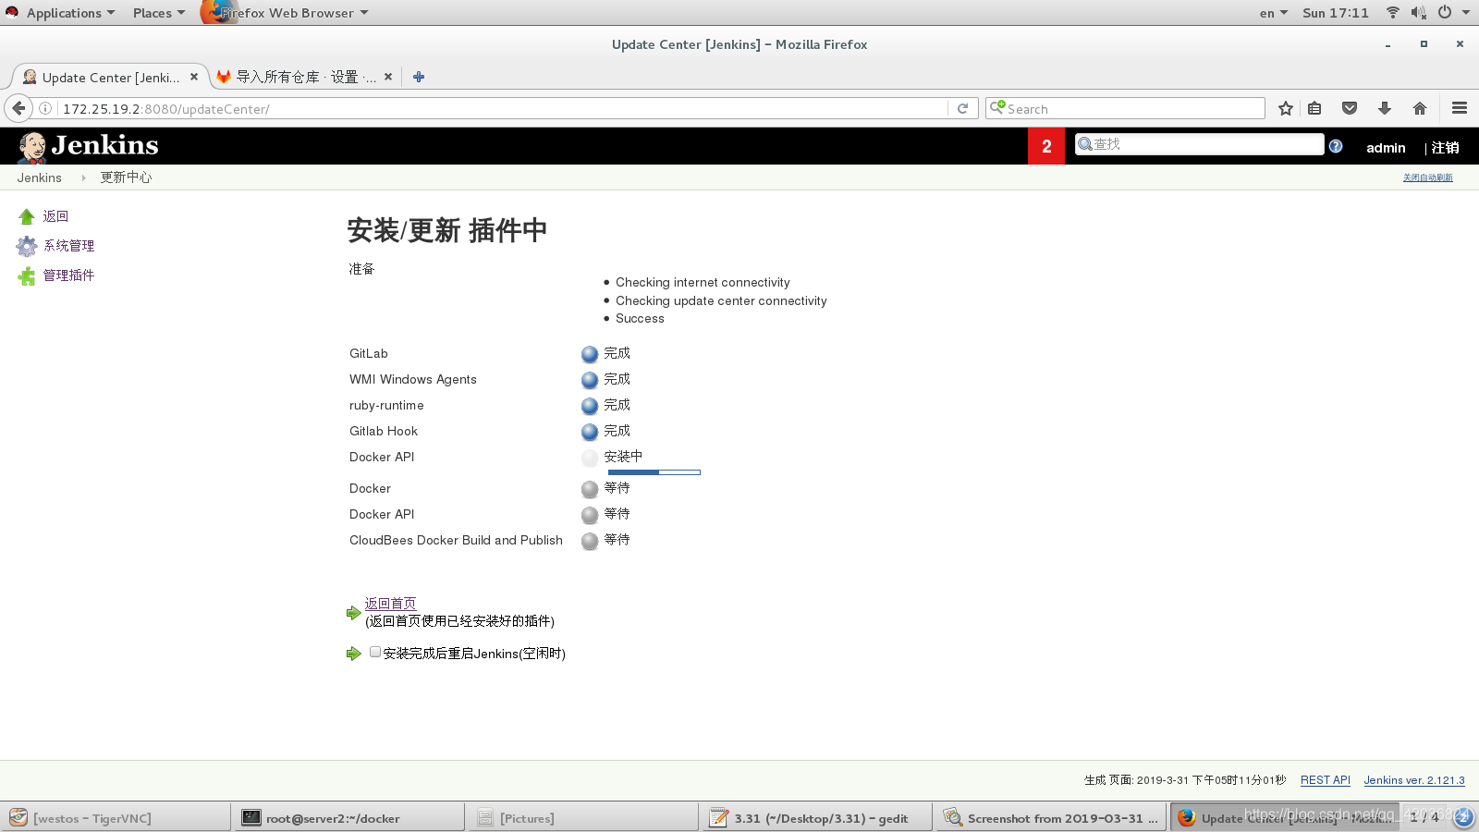Click the Jenkins logo in header
Screen dimensions: 1479x832
point(88,146)
